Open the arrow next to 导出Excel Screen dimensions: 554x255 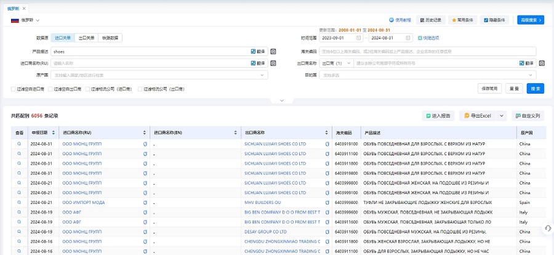click(502, 115)
